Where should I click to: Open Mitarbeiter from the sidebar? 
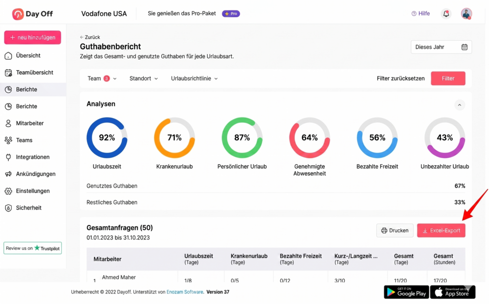(x=30, y=123)
